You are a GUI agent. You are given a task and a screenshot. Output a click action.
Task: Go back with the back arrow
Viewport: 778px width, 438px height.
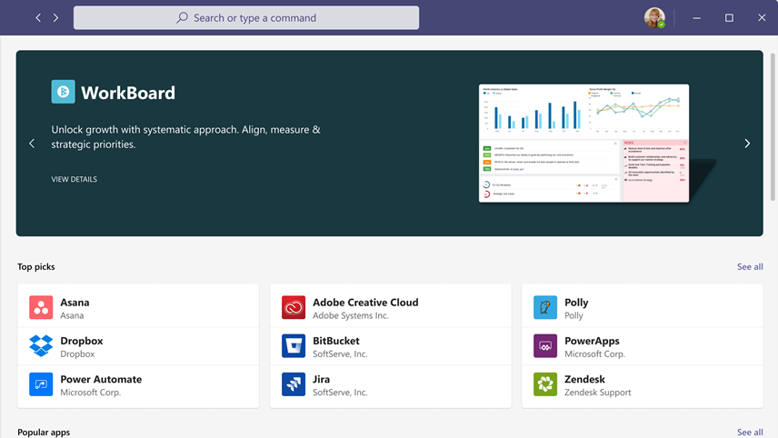[x=38, y=18]
